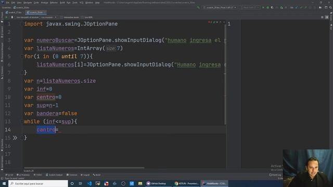Viewport: 333px width, 187px height.
Task: Open Logcat tool window
Action: [x=85, y=175]
